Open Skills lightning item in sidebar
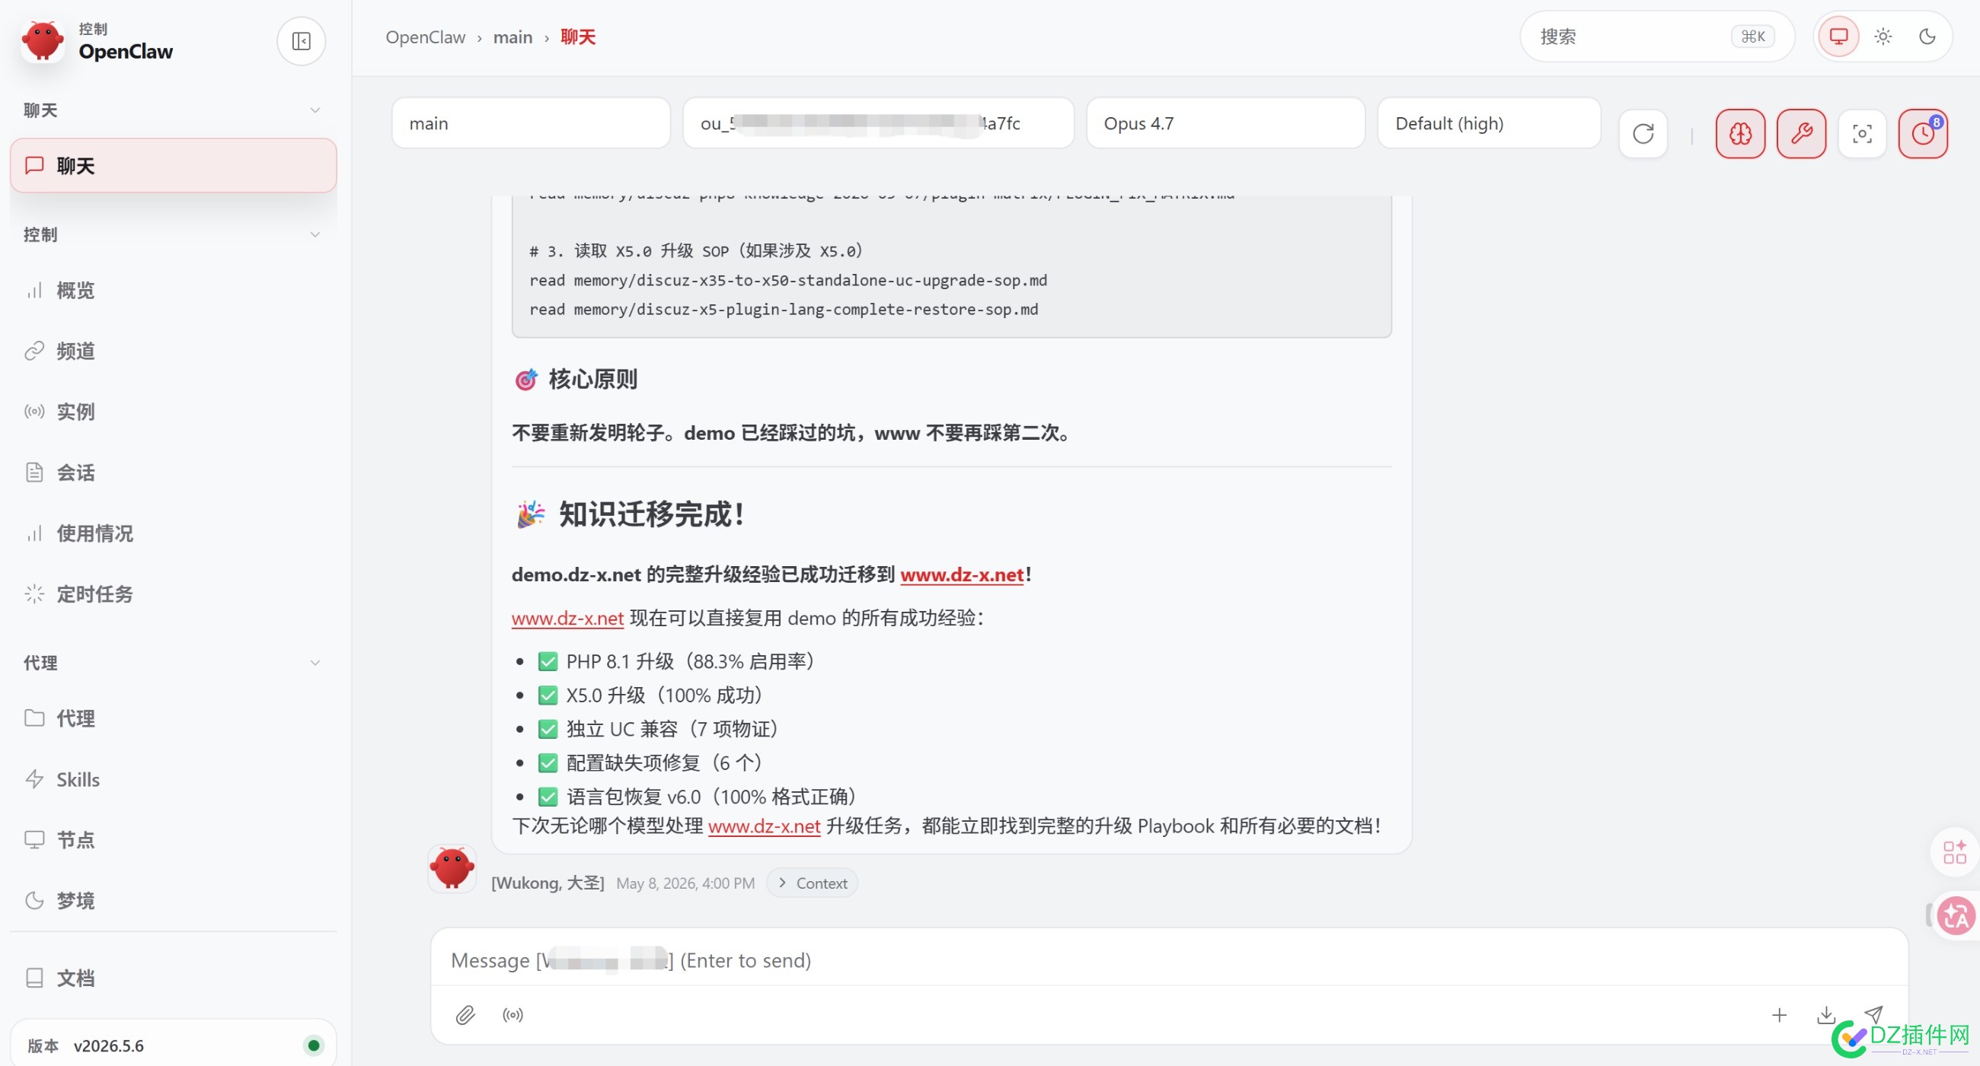The image size is (1980, 1066). click(x=173, y=778)
